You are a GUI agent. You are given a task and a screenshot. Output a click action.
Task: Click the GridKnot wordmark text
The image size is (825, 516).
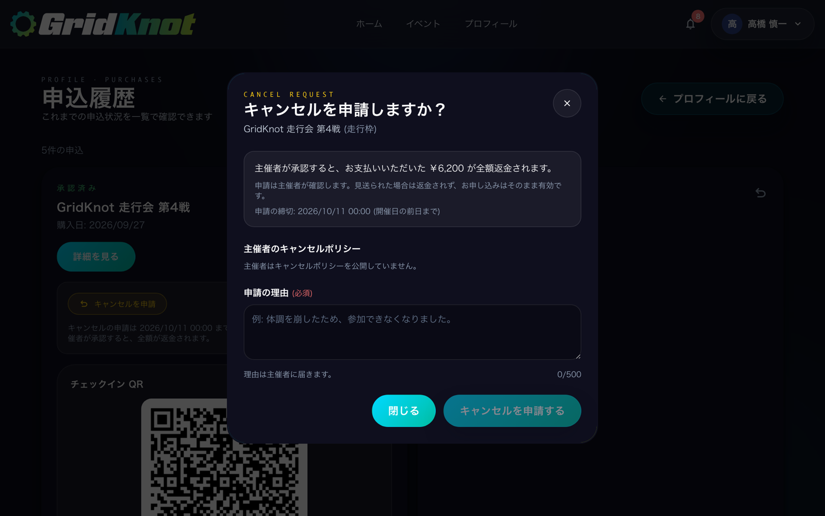tap(117, 24)
